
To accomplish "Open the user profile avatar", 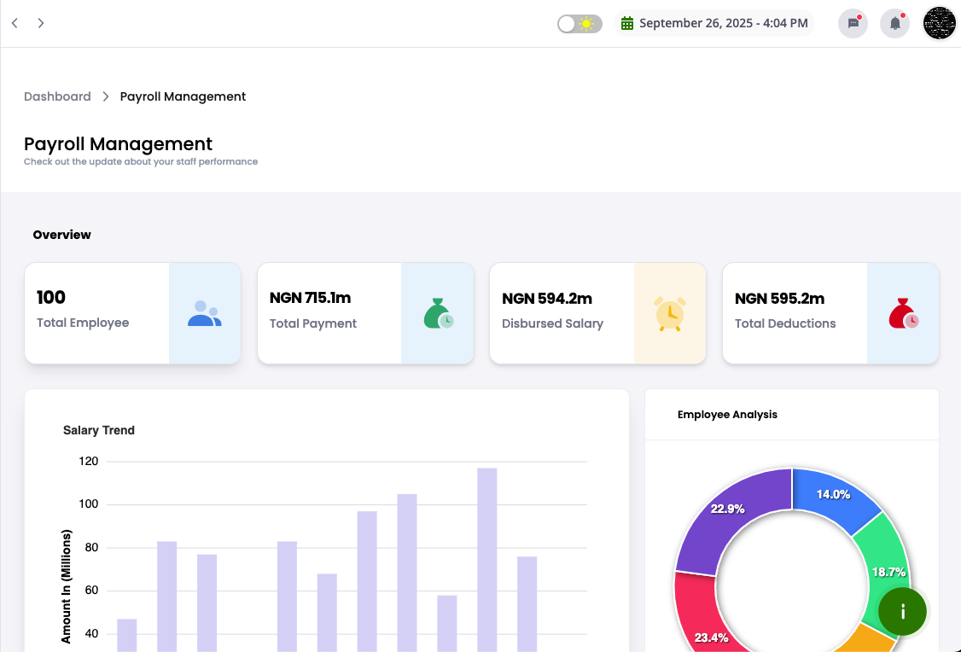I will click(x=939, y=23).
